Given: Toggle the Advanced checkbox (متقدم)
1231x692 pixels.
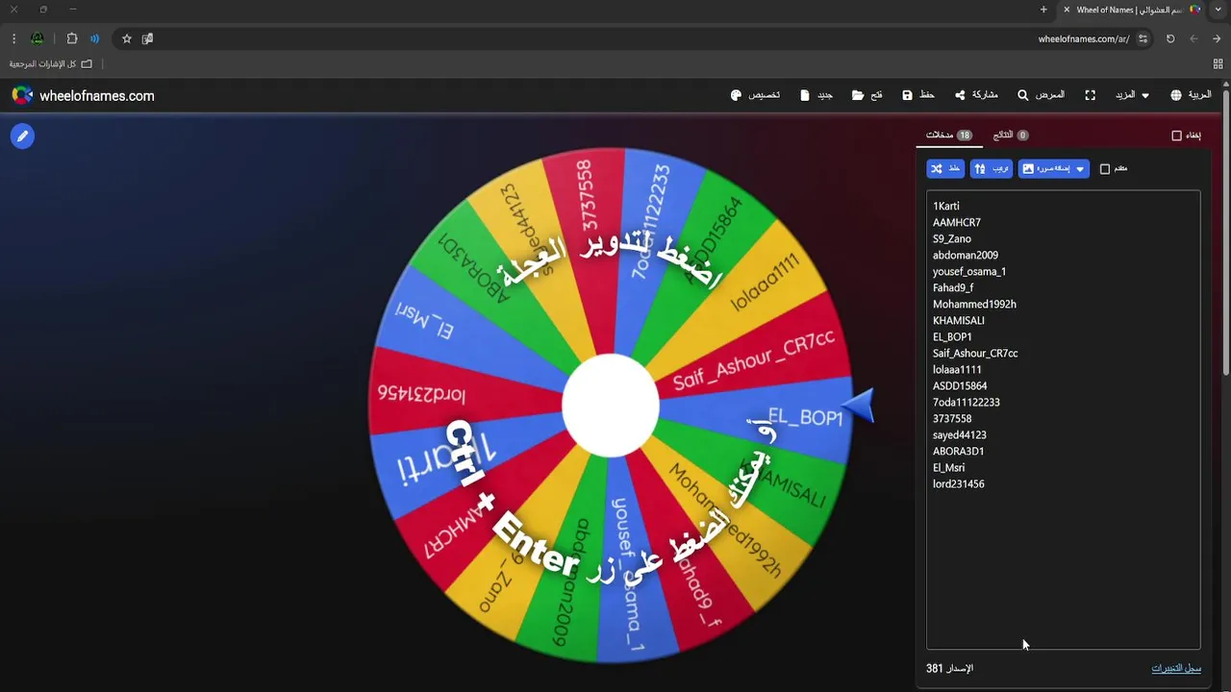Looking at the screenshot, I should click(1105, 169).
